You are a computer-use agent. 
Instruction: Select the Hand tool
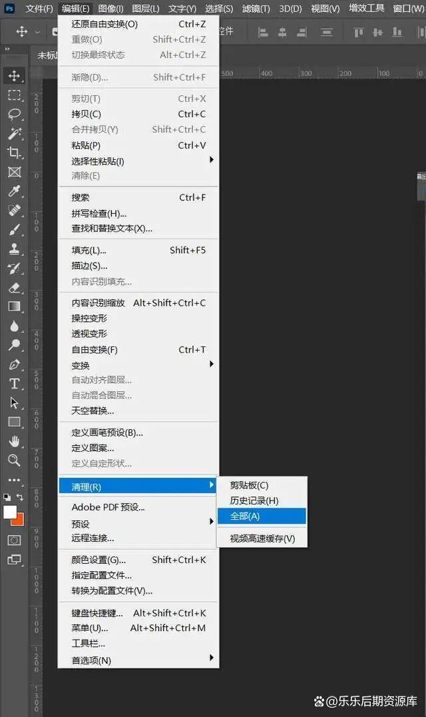pyautogui.click(x=14, y=441)
